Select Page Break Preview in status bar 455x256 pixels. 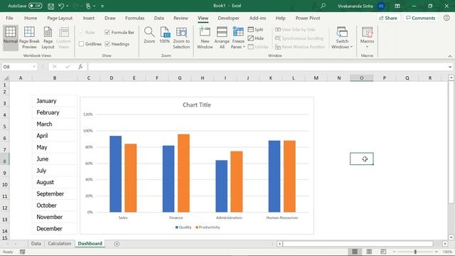[383, 251]
